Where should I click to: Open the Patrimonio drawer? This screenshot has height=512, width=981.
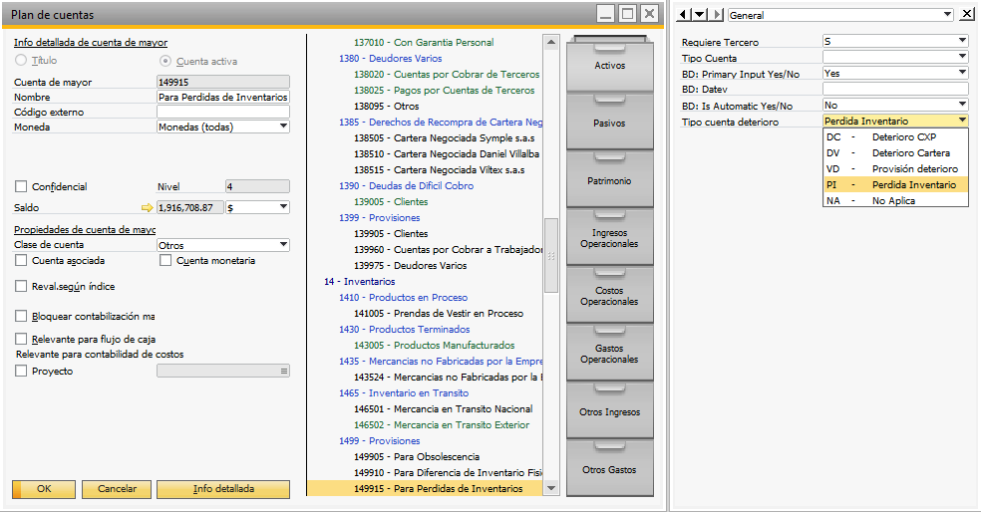pyautogui.click(x=609, y=181)
